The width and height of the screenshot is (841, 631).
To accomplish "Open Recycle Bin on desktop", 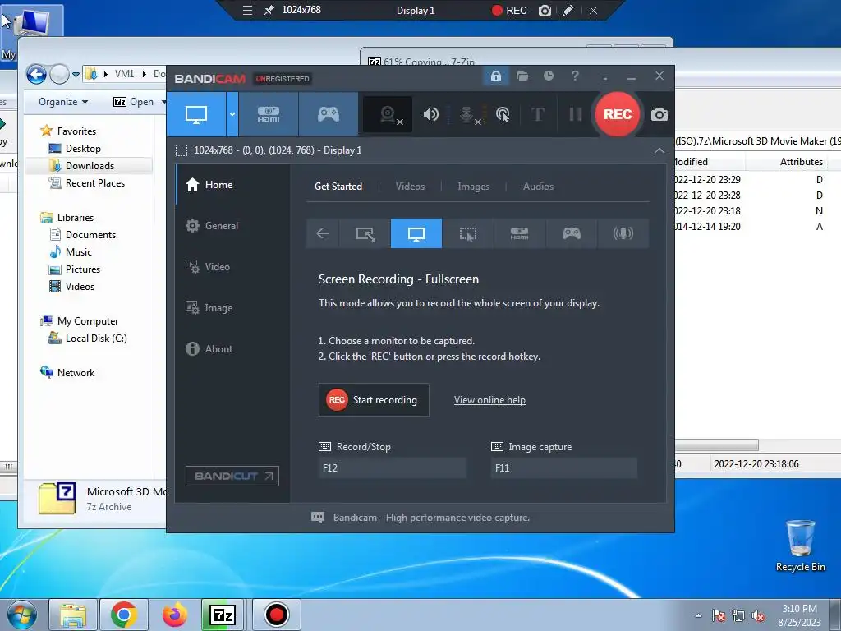I will point(800,546).
